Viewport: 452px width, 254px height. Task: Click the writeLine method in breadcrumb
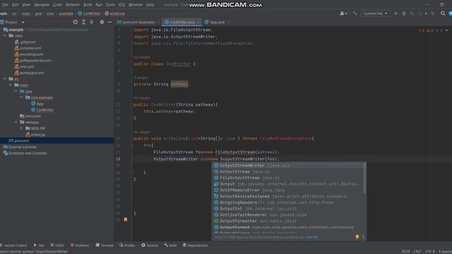tap(114, 13)
